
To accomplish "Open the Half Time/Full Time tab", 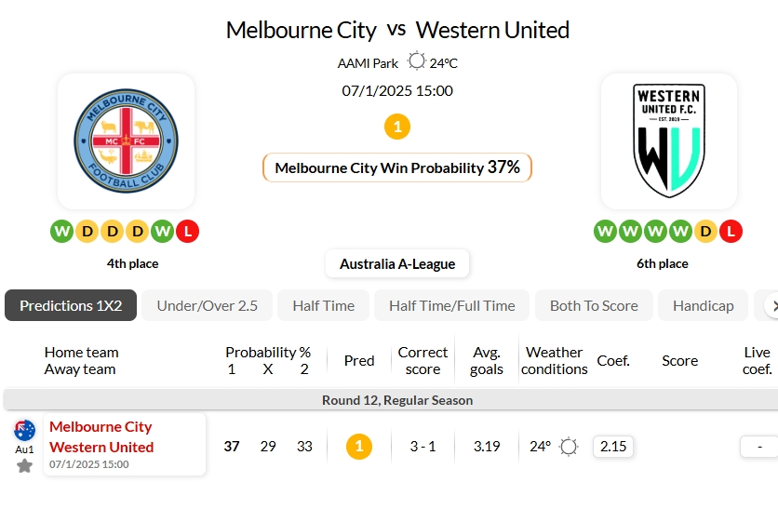I will click(x=451, y=305).
